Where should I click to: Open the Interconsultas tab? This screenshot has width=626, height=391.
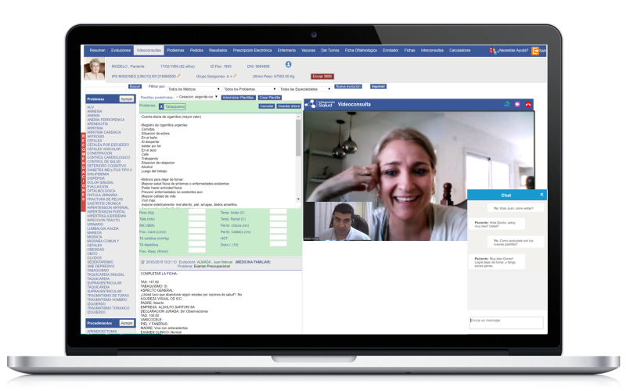(432, 50)
